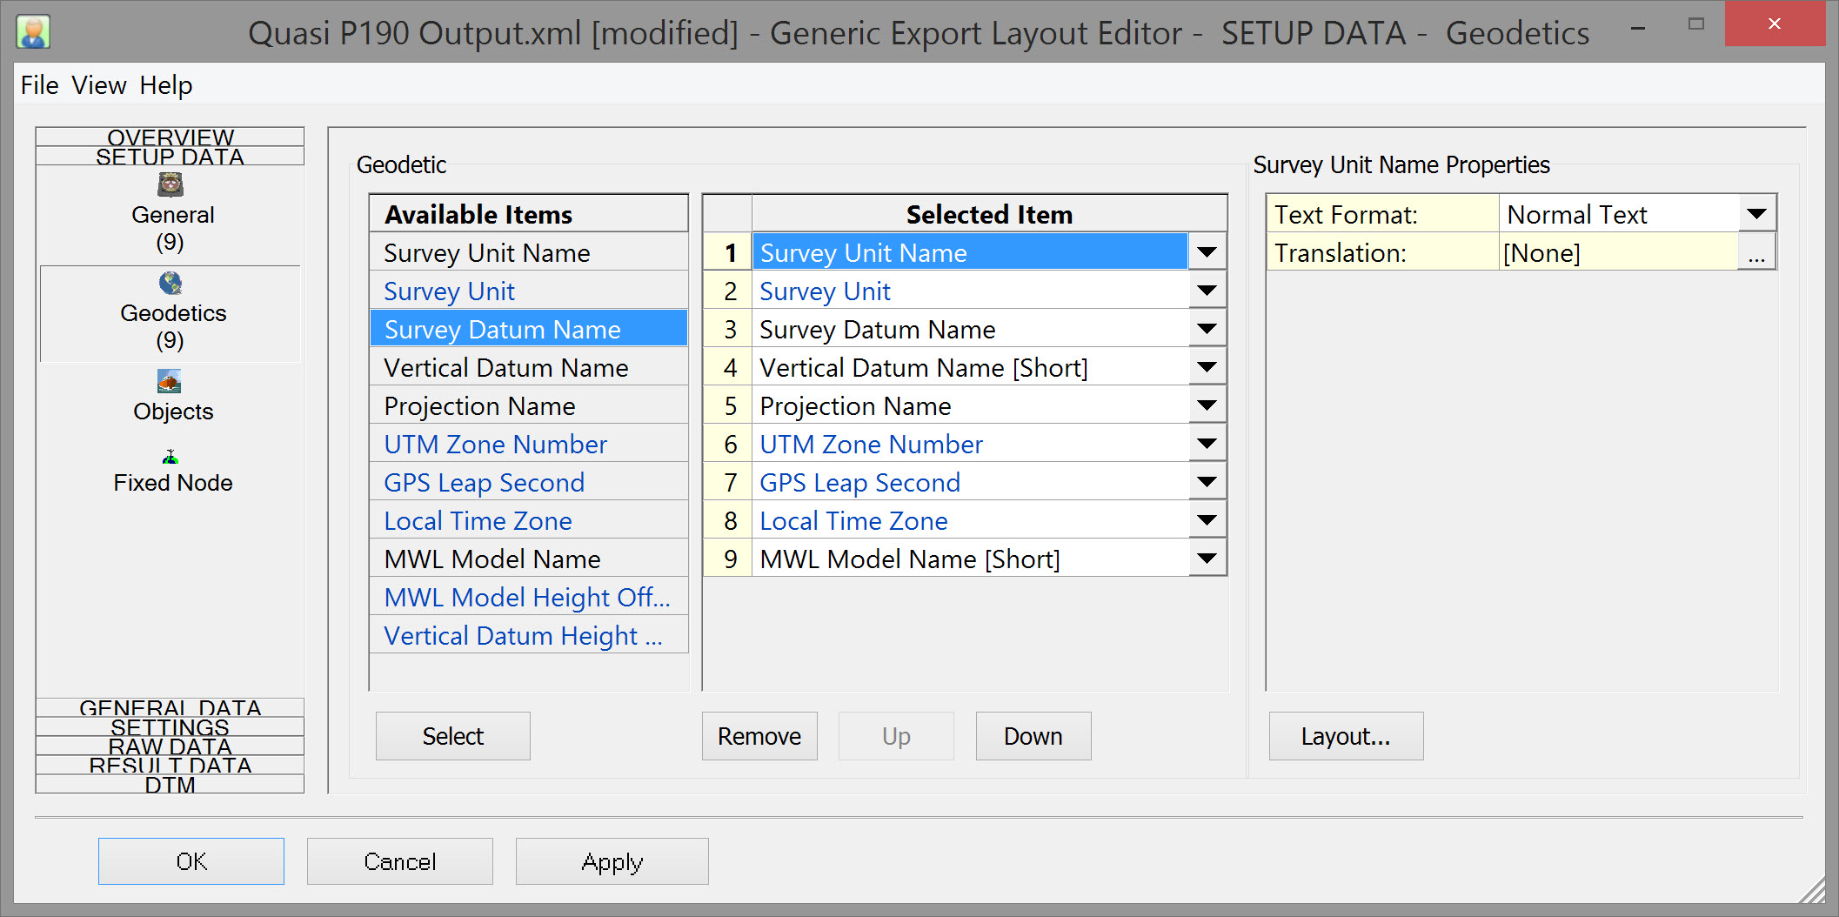The width and height of the screenshot is (1839, 917).
Task: Click the Translation browse ellipsis button
Action: [1756, 253]
